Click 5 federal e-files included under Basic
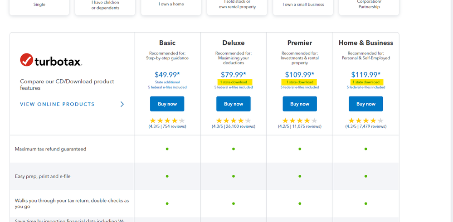 (167, 87)
